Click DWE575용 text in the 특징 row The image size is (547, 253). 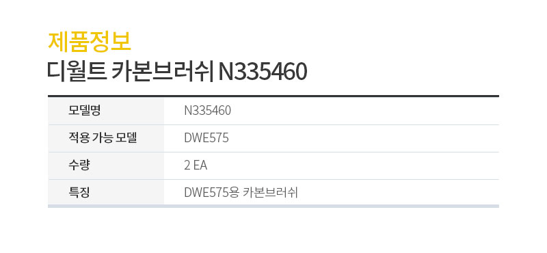point(211,193)
